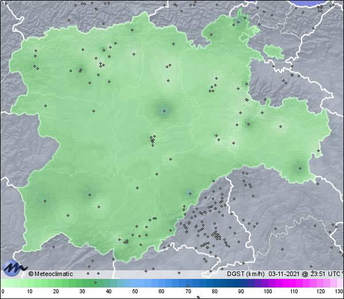The height and width of the screenshot is (299, 344).
Task: Click the 23:51 UTC timestamp
Action: [x=324, y=274]
